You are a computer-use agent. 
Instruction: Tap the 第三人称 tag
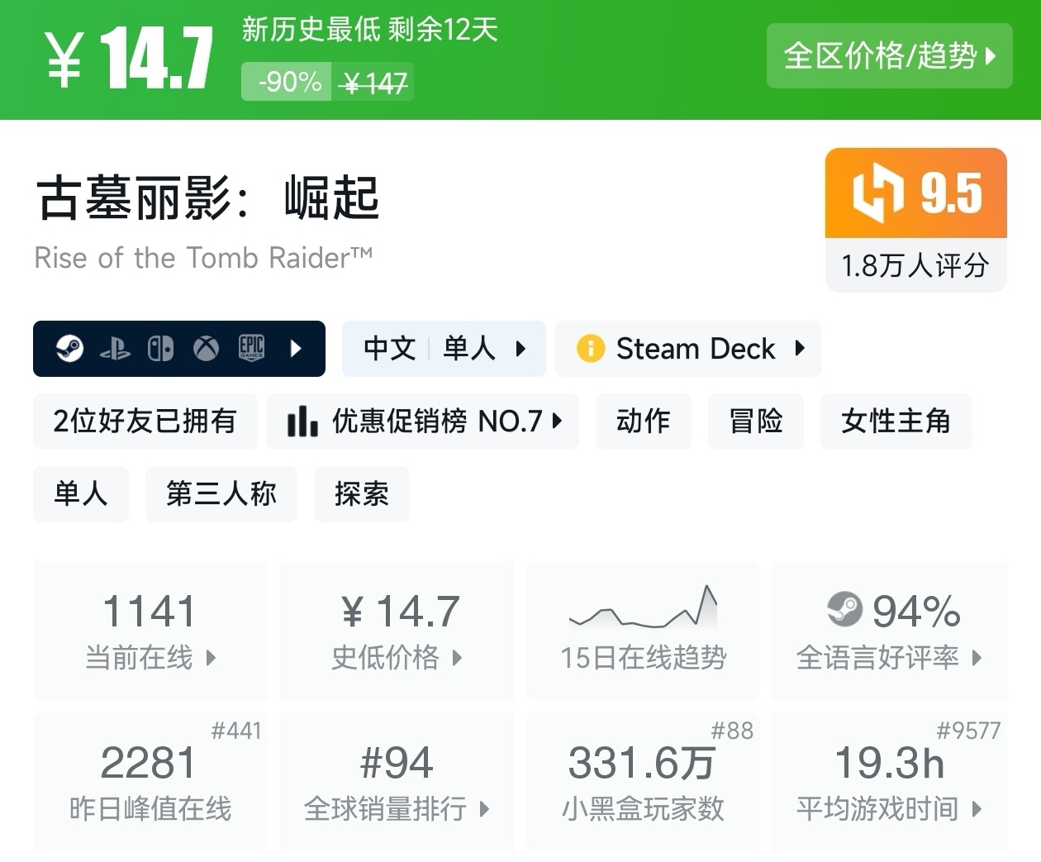coord(221,494)
